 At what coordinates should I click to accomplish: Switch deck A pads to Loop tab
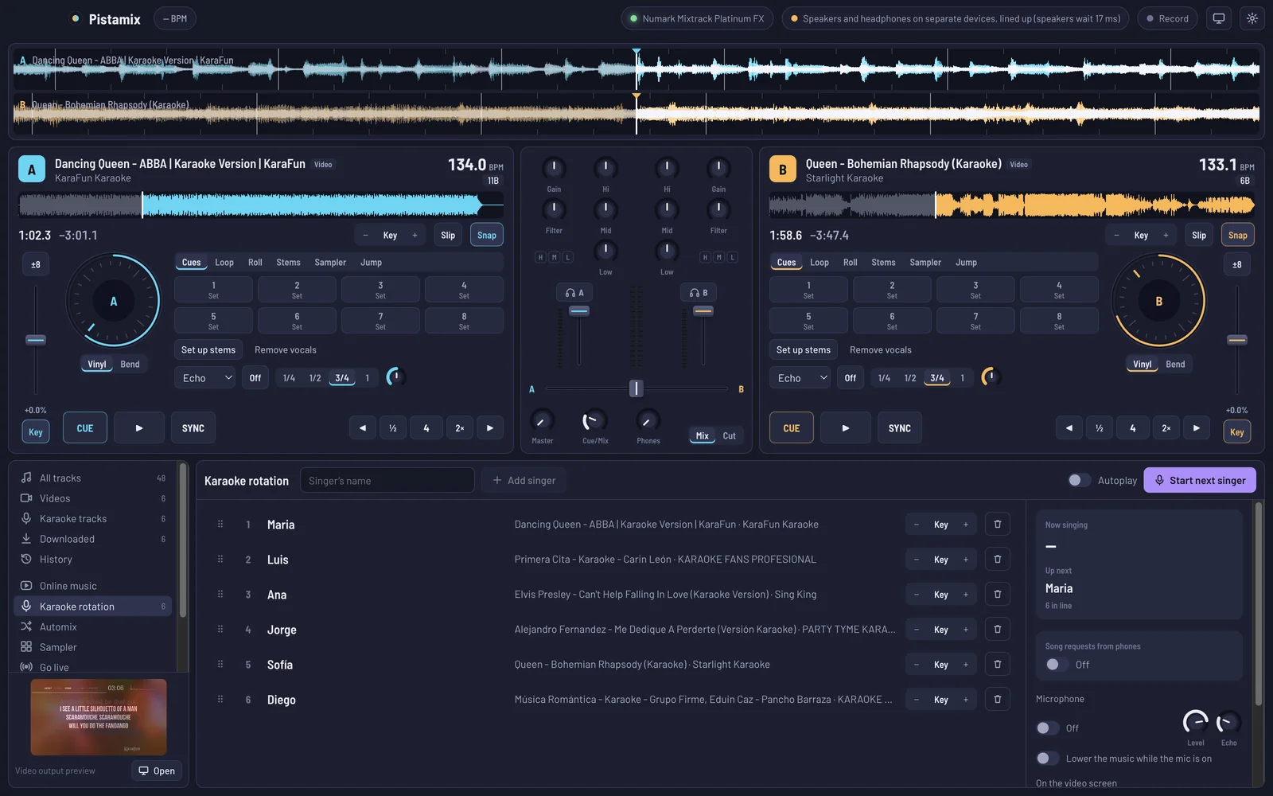[224, 263]
